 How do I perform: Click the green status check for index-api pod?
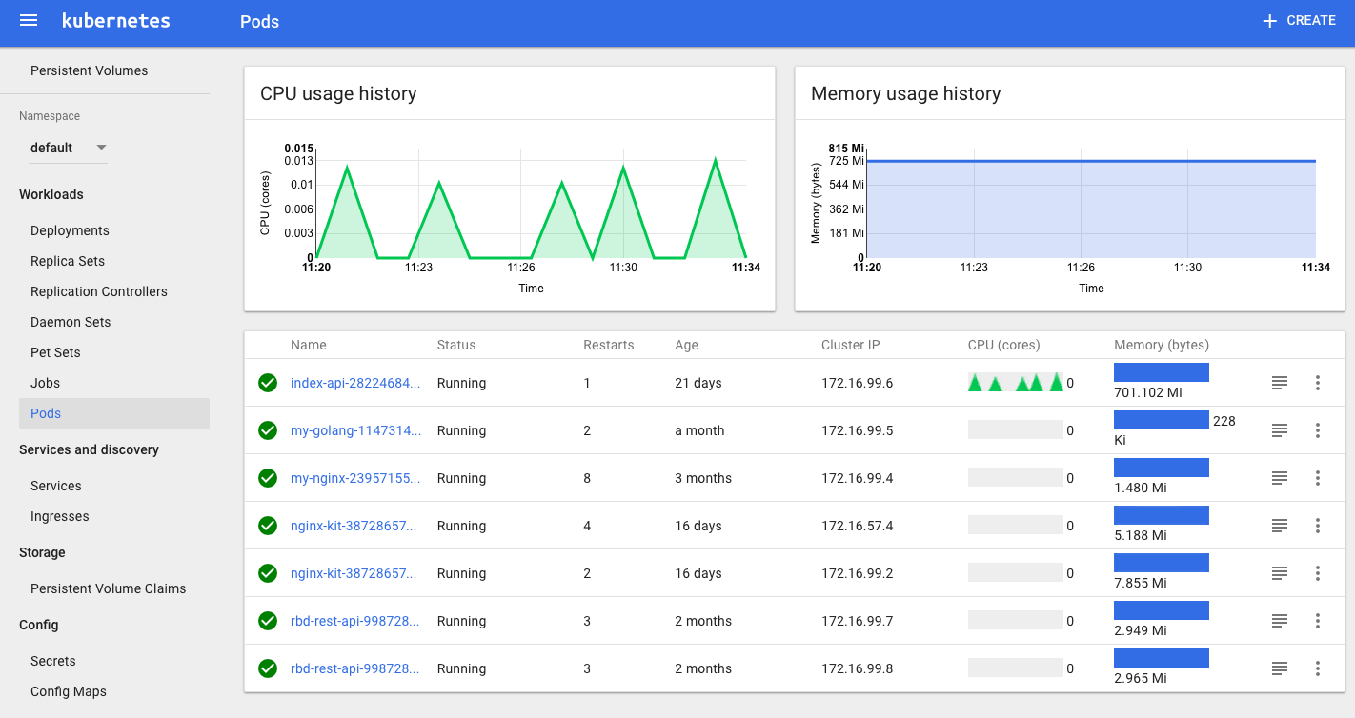pos(268,383)
